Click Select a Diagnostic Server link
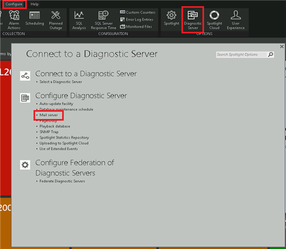The image size is (286, 249). (61, 82)
